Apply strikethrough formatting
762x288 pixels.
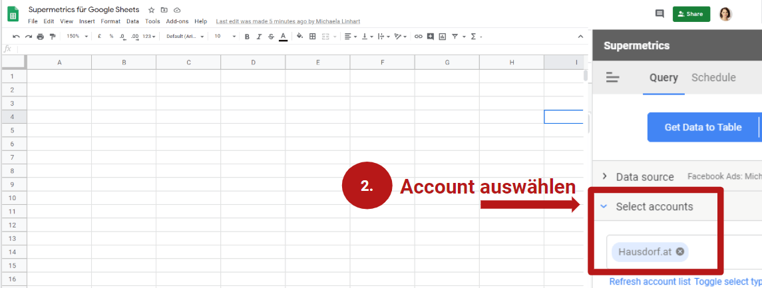pyautogui.click(x=271, y=37)
